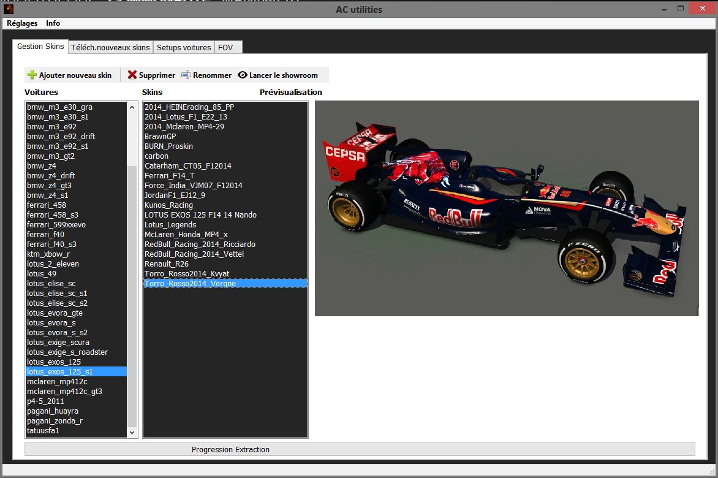Select Force_India_VJM07_F12014 skin

point(225,186)
